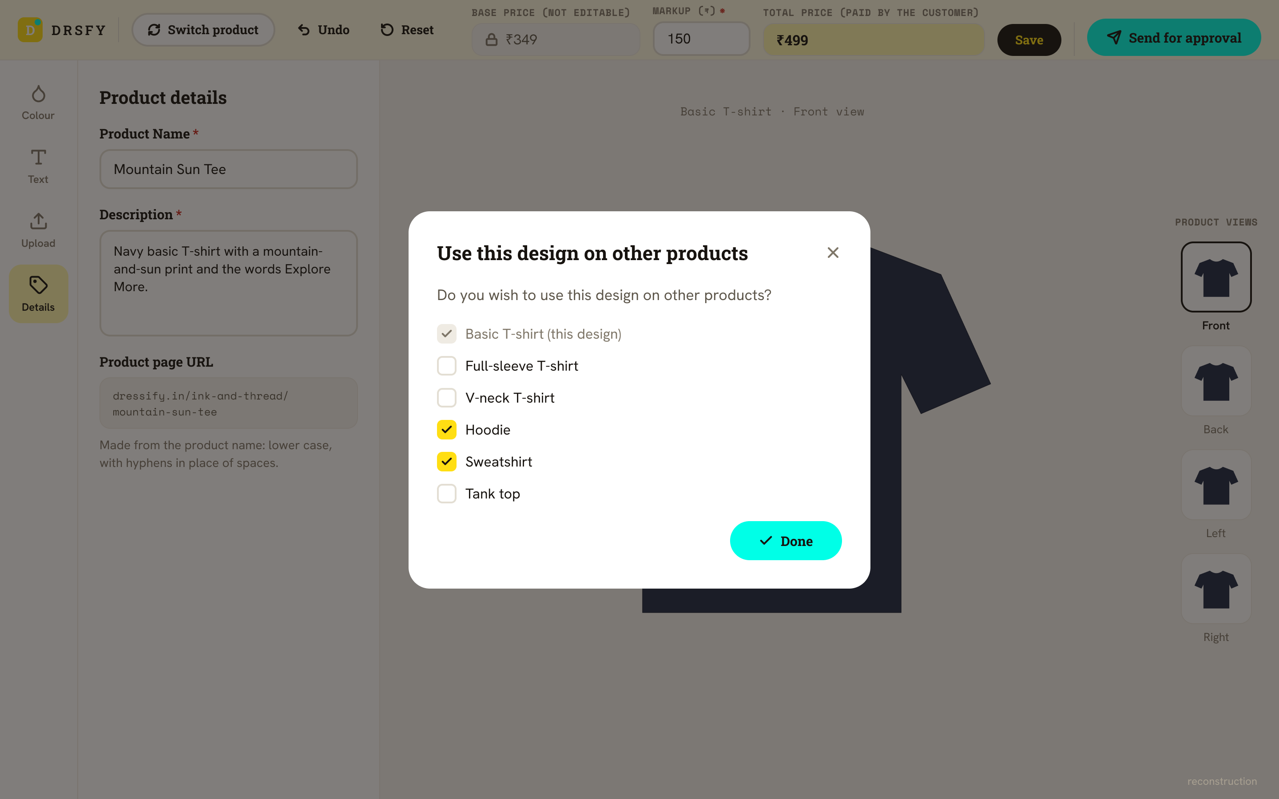Select the Text tool in sidebar
The width and height of the screenshot is (1279, 799).
coord(38,166)
